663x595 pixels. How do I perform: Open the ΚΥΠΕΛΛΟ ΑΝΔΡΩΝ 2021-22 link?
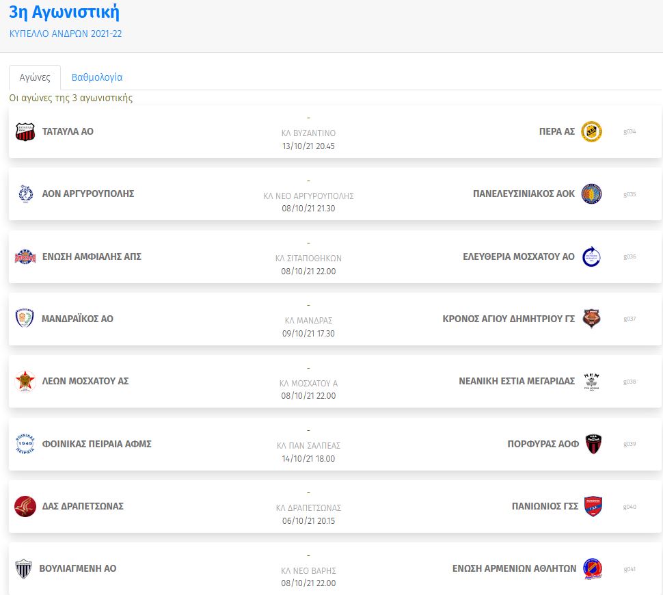pos(66,34)
